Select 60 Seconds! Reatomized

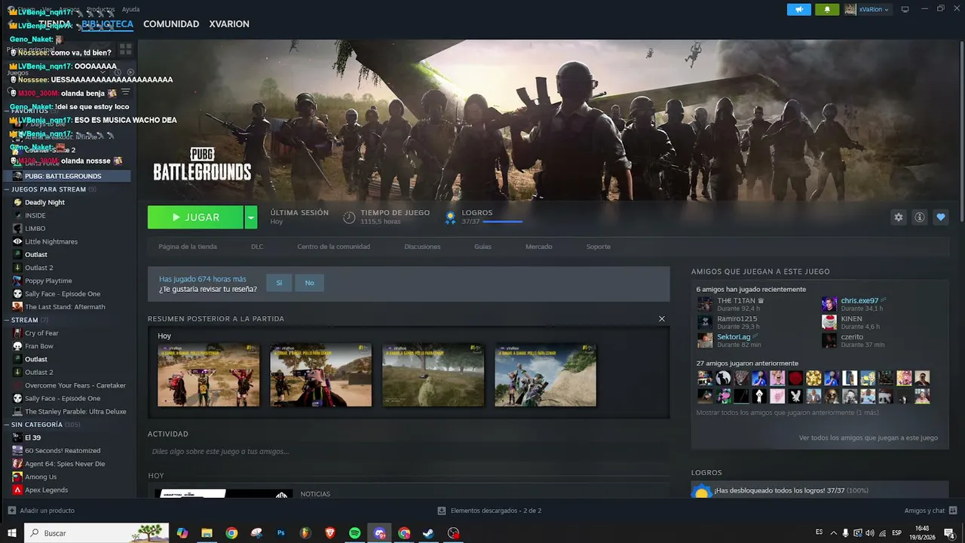pyautogui.click(x=63, y=450)
